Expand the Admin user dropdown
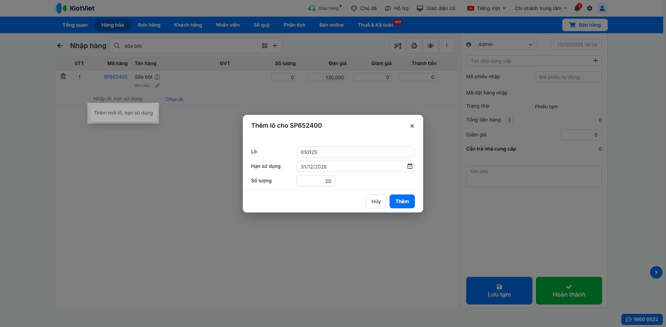The height and width of the screenshot is (327, 666). coord(505,44)
